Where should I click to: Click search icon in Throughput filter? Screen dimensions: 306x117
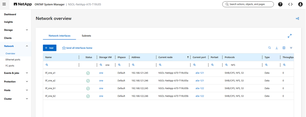(x=284, y=65)
